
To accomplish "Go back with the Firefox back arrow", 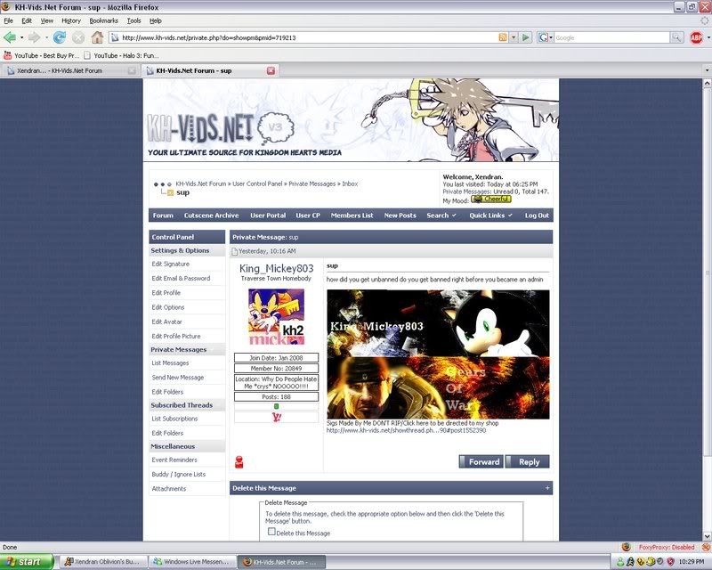I will 10,37.
